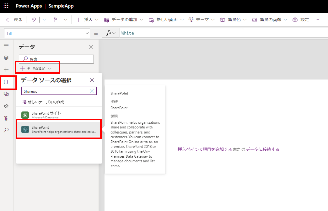Click the 設定 settings button
The width and height of the screenshot is (328, 211).
click(x=300, y=20)
